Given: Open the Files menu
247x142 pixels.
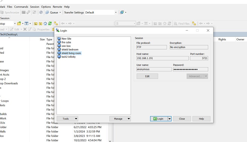Looking at the screenshot, I should click(x=10, y=7).
